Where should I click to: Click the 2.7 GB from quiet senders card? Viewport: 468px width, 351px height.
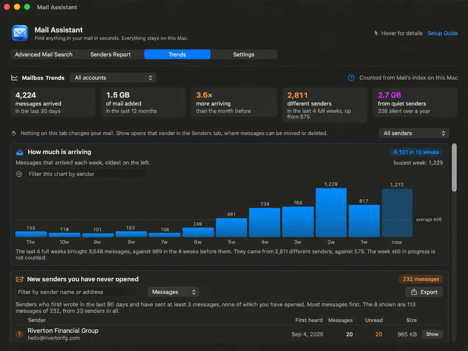(415, 102)
